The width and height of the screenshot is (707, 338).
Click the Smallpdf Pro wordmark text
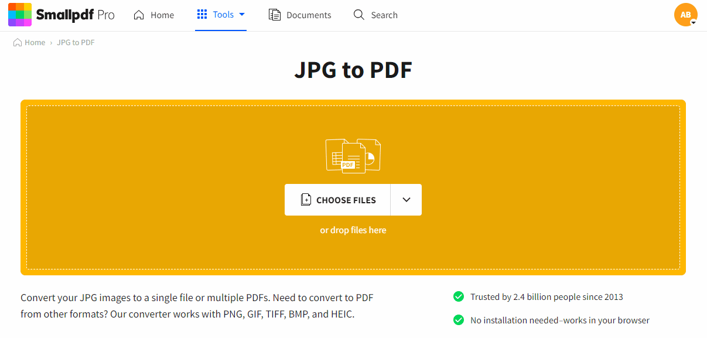point(76,15)
